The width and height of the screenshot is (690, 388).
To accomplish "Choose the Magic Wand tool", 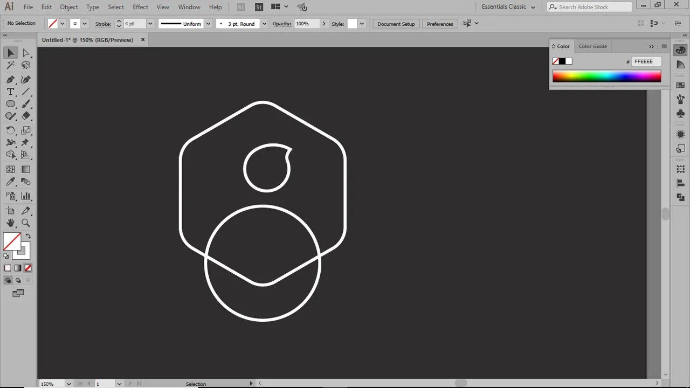I will (x=11, y=65).
